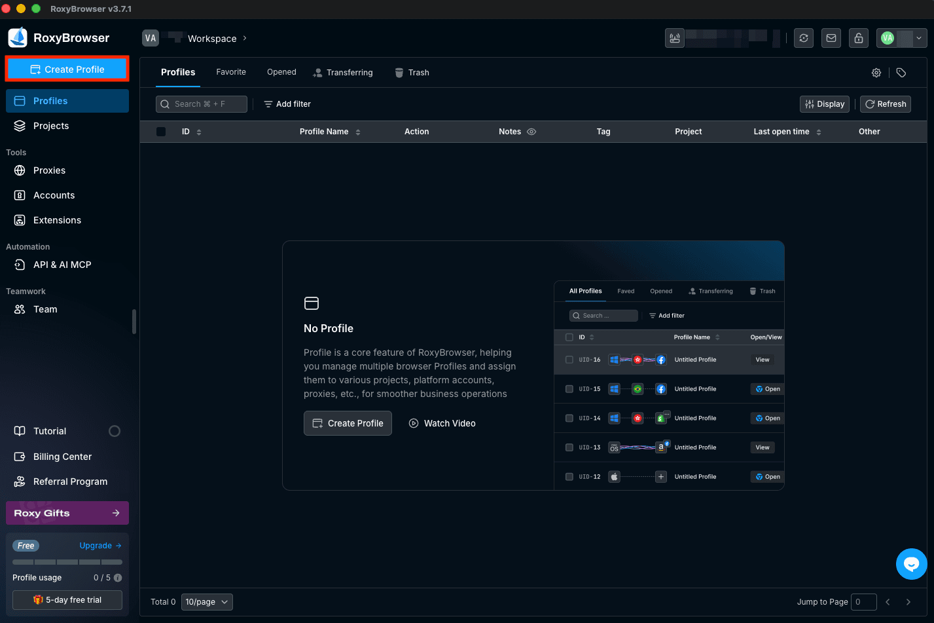Click the lock icon in the top bar
Image resolution: width=934 pixels, height=623 pixels.
click(x=858, y=38)
